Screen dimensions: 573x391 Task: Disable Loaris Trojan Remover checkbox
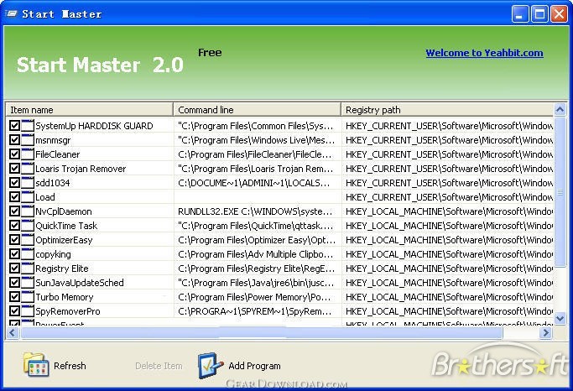click(x=14, y=169)
